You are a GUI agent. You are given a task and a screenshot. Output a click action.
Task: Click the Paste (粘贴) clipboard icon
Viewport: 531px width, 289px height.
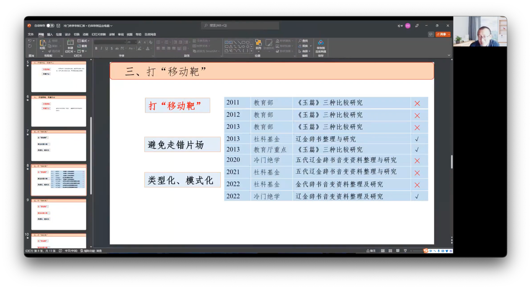(x=43, y=44)
